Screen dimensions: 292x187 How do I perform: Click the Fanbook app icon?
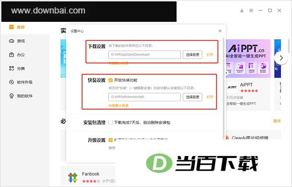coord(73,177)
